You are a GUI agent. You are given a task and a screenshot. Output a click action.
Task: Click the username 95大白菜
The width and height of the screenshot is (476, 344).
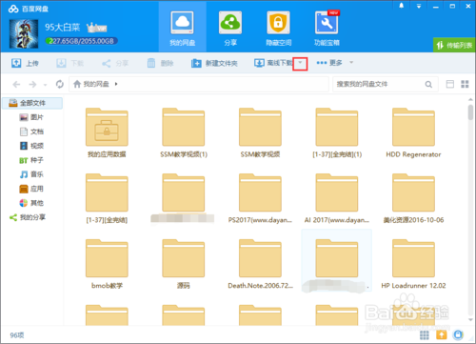tap(62, 28)
